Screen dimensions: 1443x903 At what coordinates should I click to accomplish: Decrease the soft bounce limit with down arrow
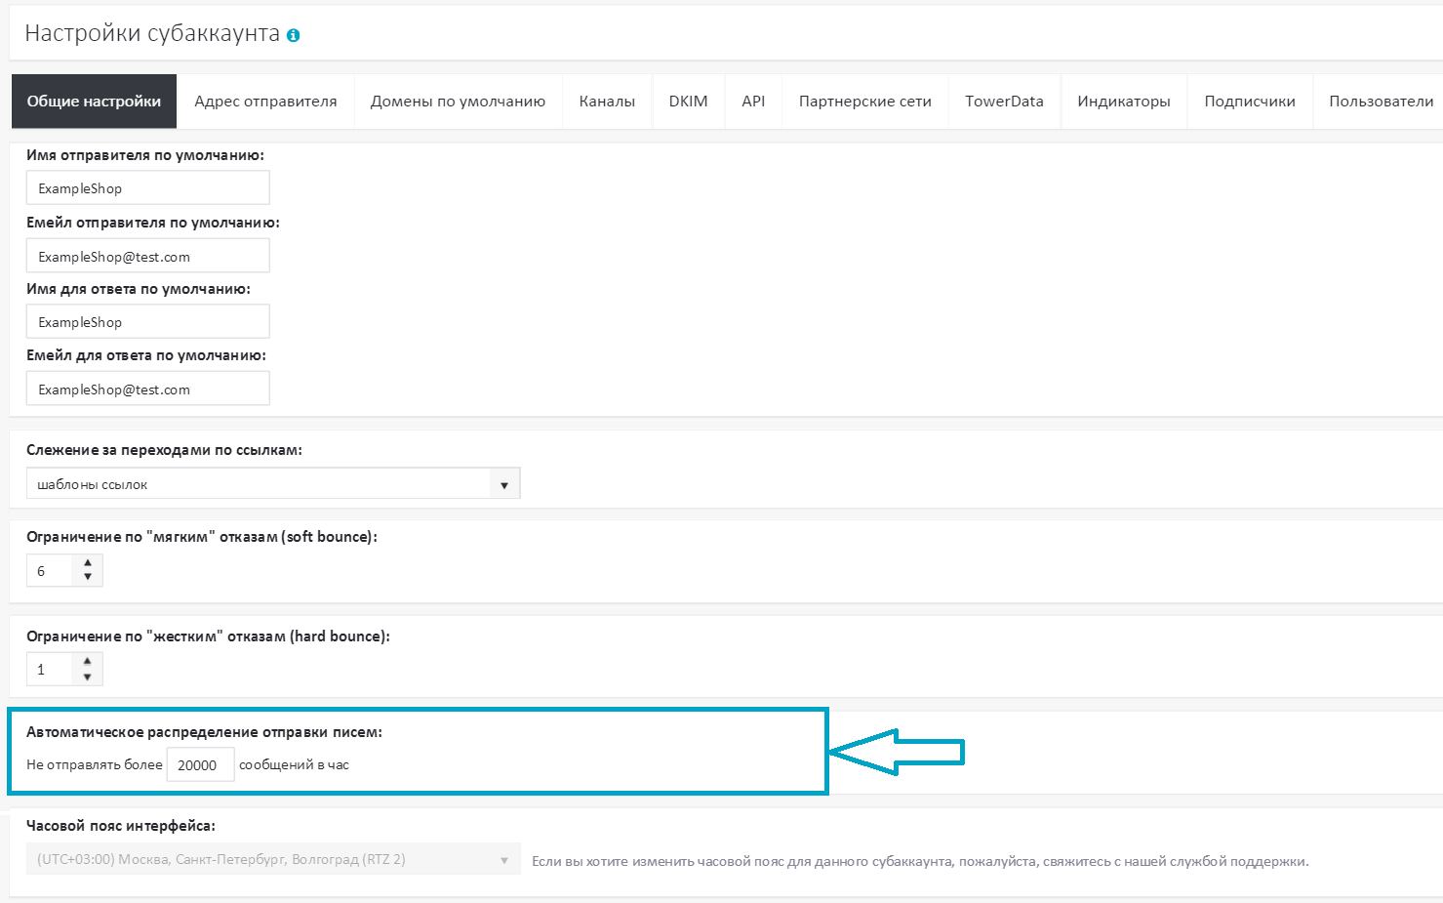[x=88, y=577]
